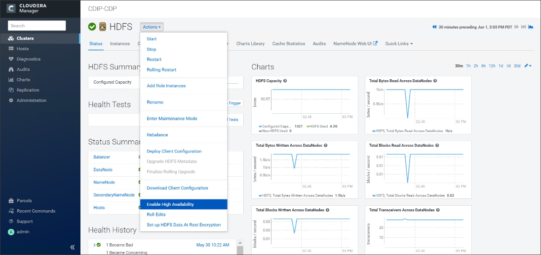Step back time range with rewind arrows

(434, 27)
